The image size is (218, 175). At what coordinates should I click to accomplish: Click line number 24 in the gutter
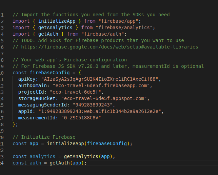[x=2, y=163]
